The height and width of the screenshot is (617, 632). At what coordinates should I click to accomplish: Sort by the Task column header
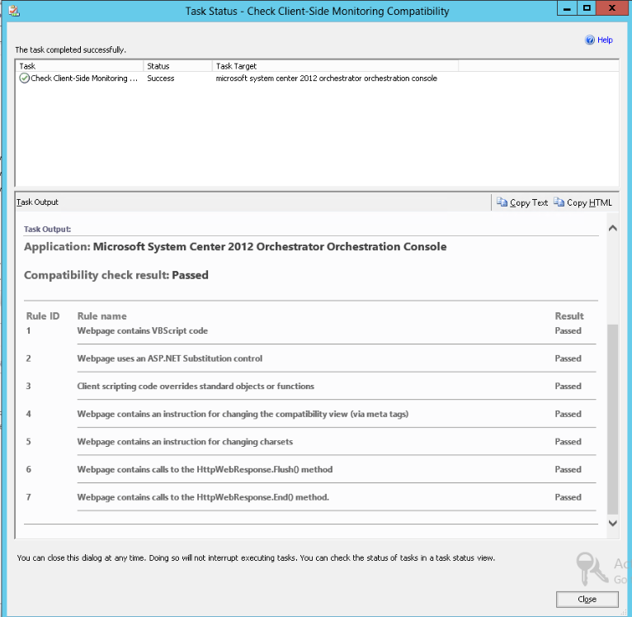78,66
